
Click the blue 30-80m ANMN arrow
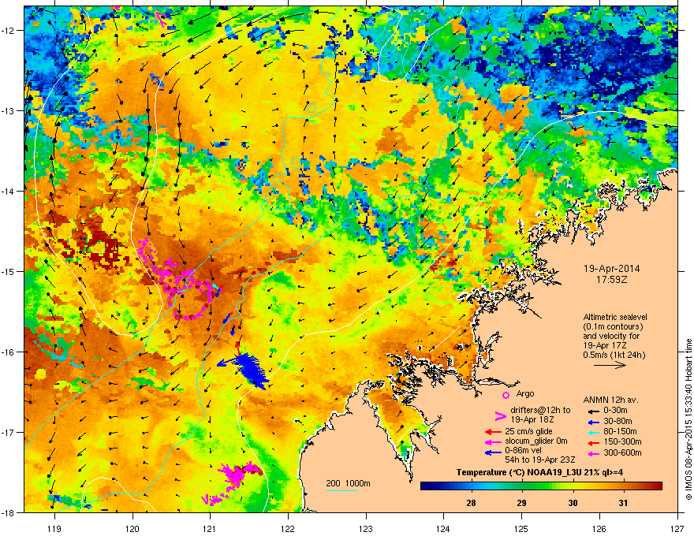[x=592, y=422]
